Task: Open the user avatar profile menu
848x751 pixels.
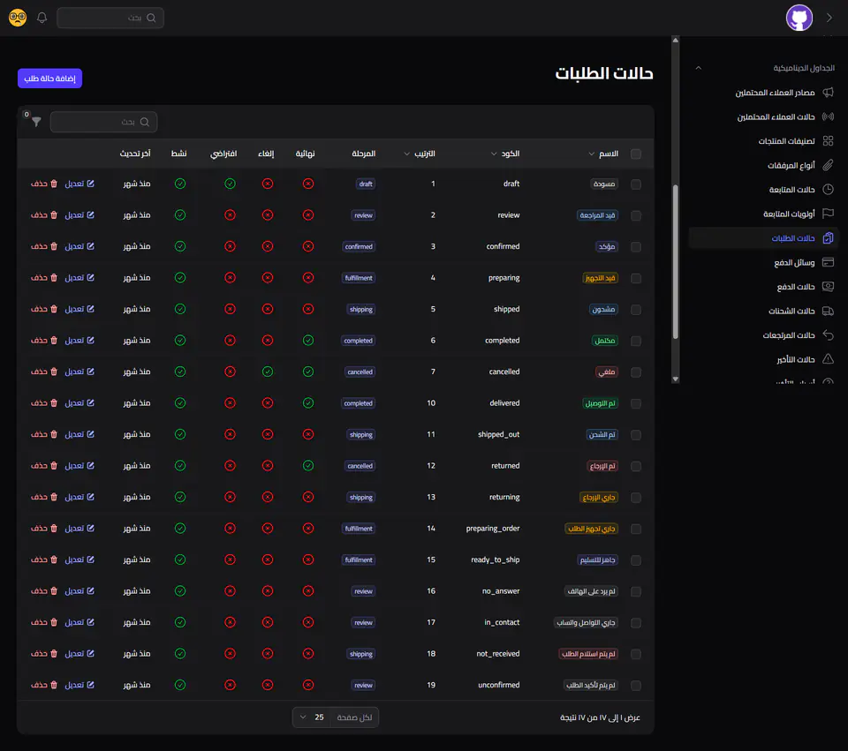Action: (799, 18)
